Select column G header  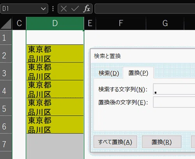pyautogui.click(x=165, y=23)
